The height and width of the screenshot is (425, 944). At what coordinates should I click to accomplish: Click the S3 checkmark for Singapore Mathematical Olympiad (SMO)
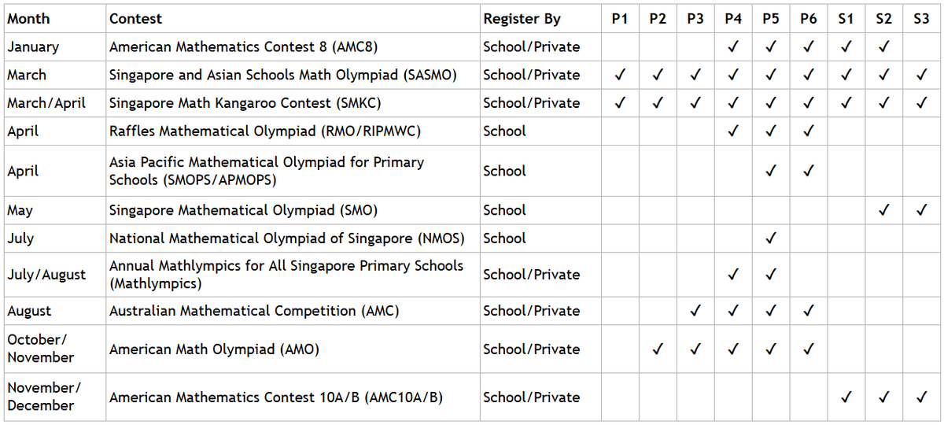[x=921, y=210]
